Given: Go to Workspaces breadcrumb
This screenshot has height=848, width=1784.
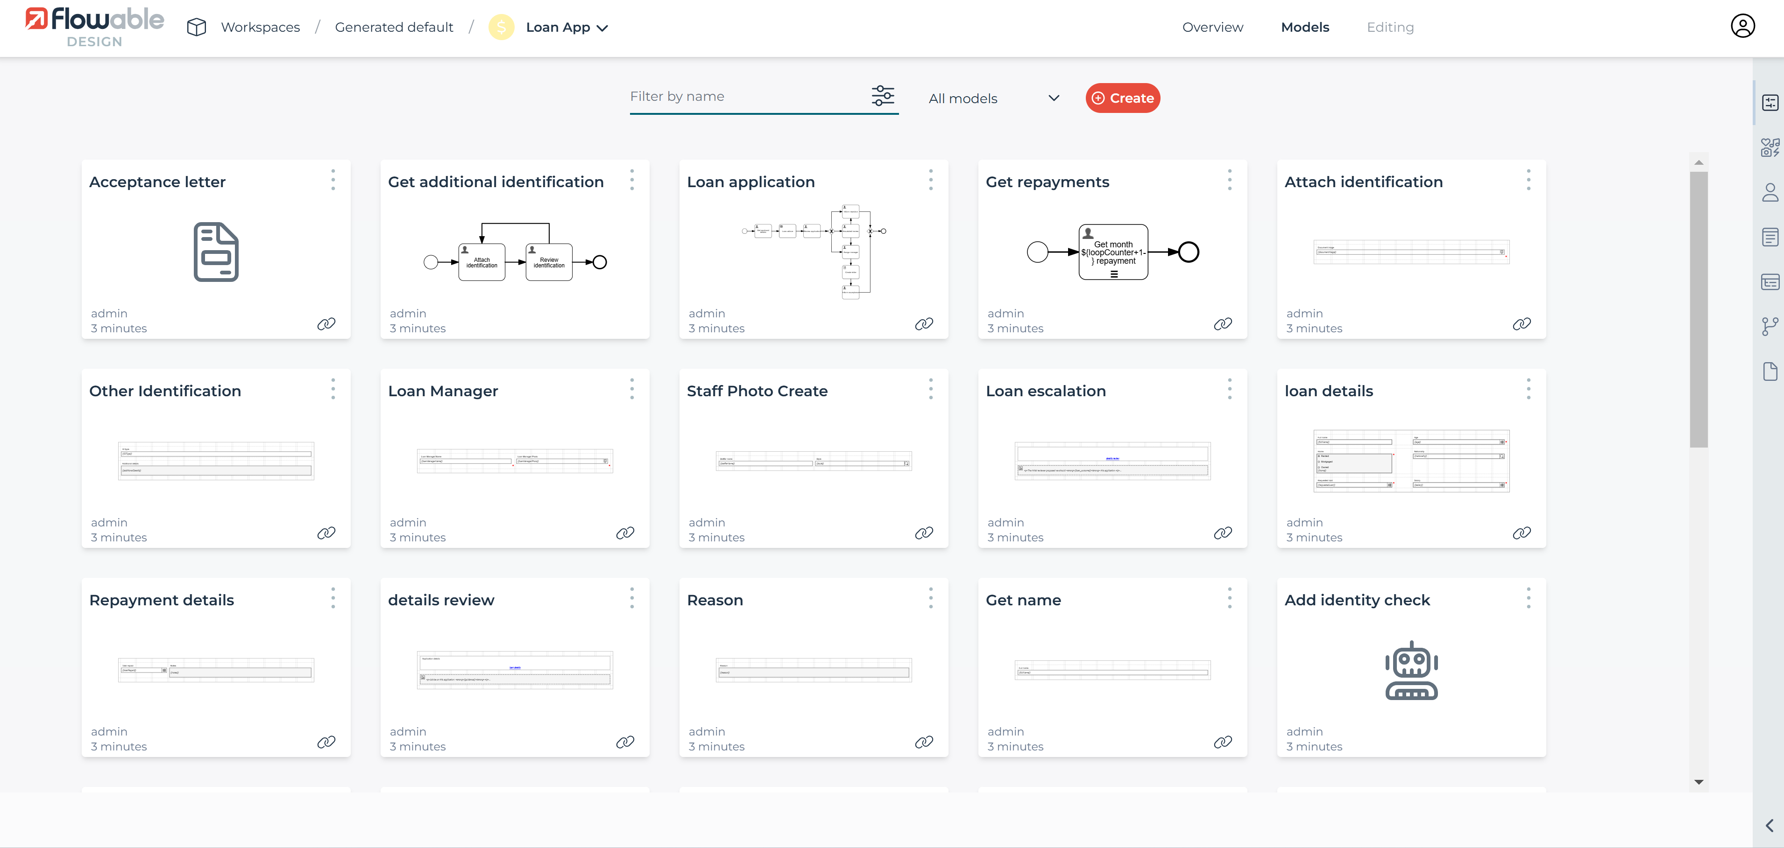Looking at the screenshot, I should coord(261,27).
